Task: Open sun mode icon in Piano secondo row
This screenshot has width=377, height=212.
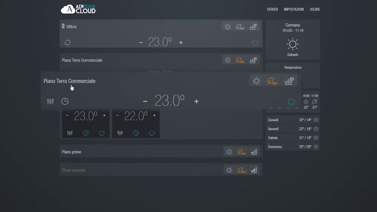Action: (229, 170)
